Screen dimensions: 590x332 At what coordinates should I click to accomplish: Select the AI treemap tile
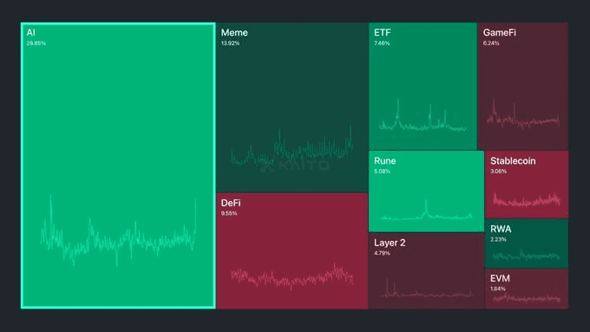(118, 166)
